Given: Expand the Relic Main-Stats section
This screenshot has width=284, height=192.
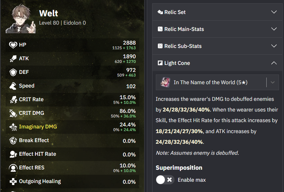Looking at the screenshot, I should [x=217, y=29].
